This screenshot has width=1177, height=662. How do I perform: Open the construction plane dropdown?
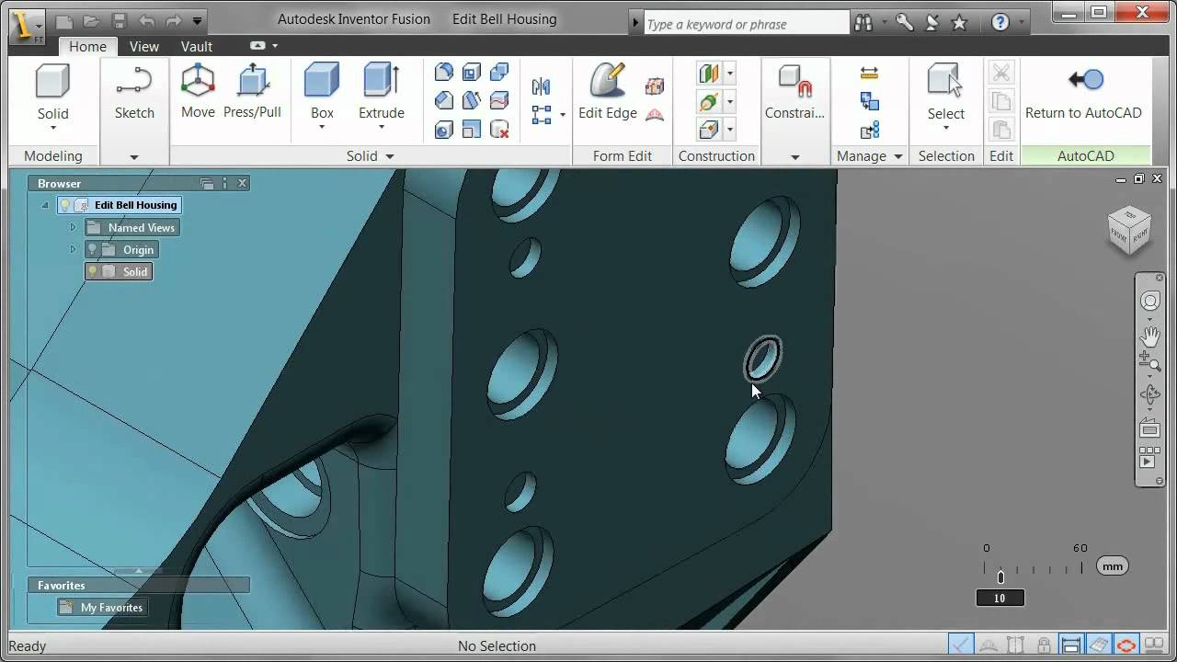pyautogui.click(x=730, y=74)
